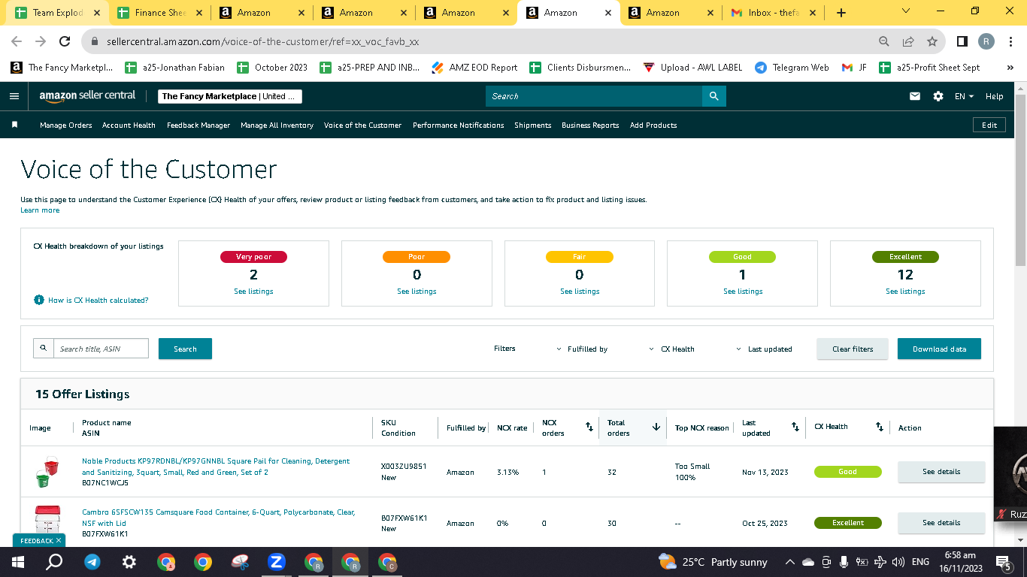This screenshot has height=577, width=1027.
Task: Click the address bar lock icon
Action: tap(95, 41)
